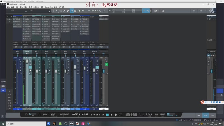This screenshot has width=224, height=126.
Task: Open channel 1 editor waveform icon
Action: [20, 105]
